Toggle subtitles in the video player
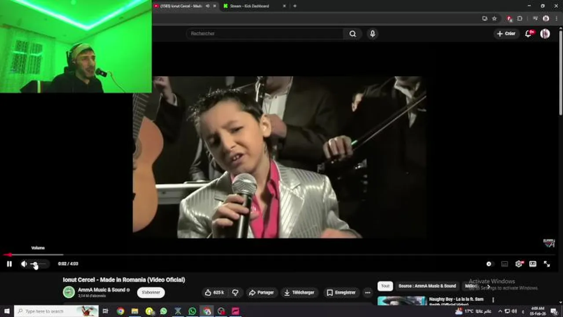563x317 pixels. click(x=505, y=264)
